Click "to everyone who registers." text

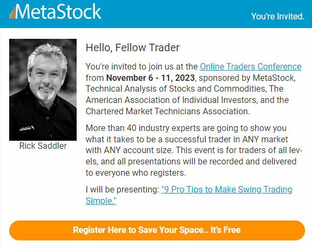click(x=136, y=173)
